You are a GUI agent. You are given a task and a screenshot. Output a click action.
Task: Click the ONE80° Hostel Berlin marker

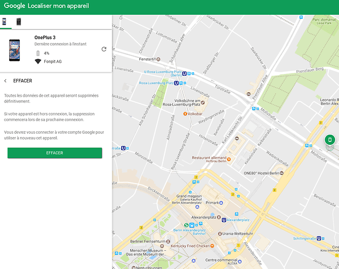coord(282,173)
